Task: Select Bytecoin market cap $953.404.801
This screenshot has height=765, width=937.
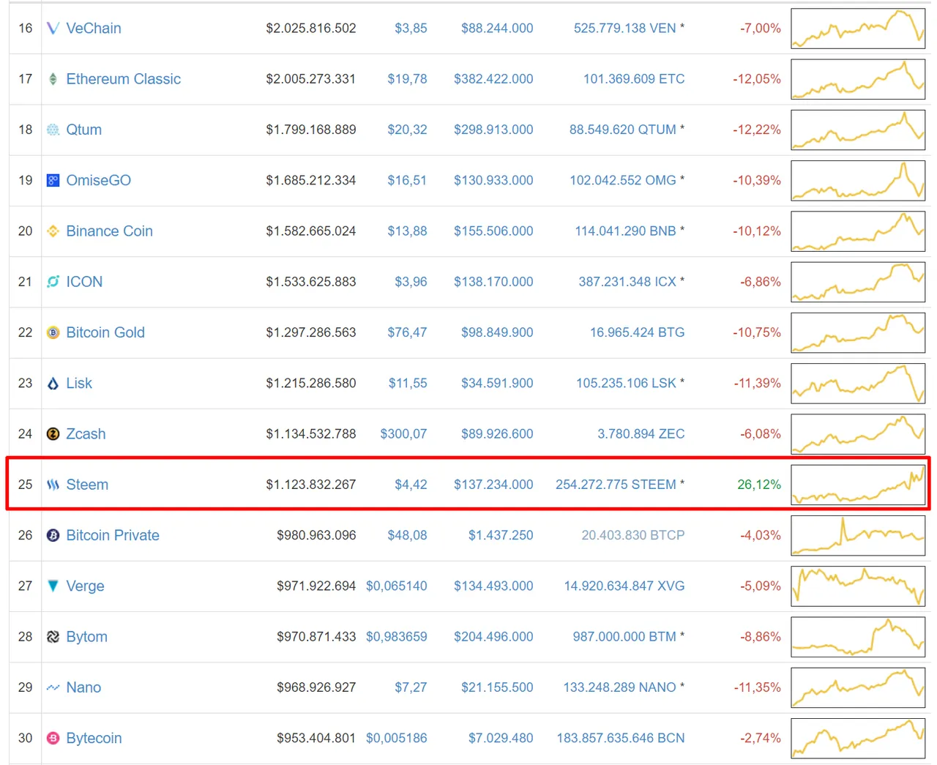Action: click(x=316, y=738)
